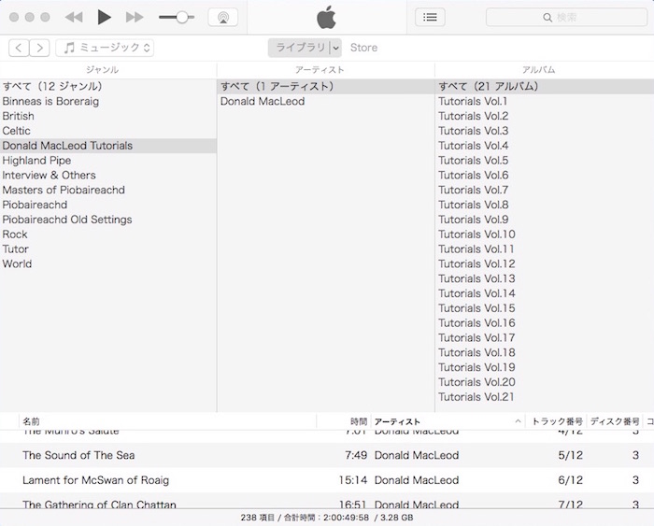Adjust the volume slider
654x526 pixels.
pos(180,17)
